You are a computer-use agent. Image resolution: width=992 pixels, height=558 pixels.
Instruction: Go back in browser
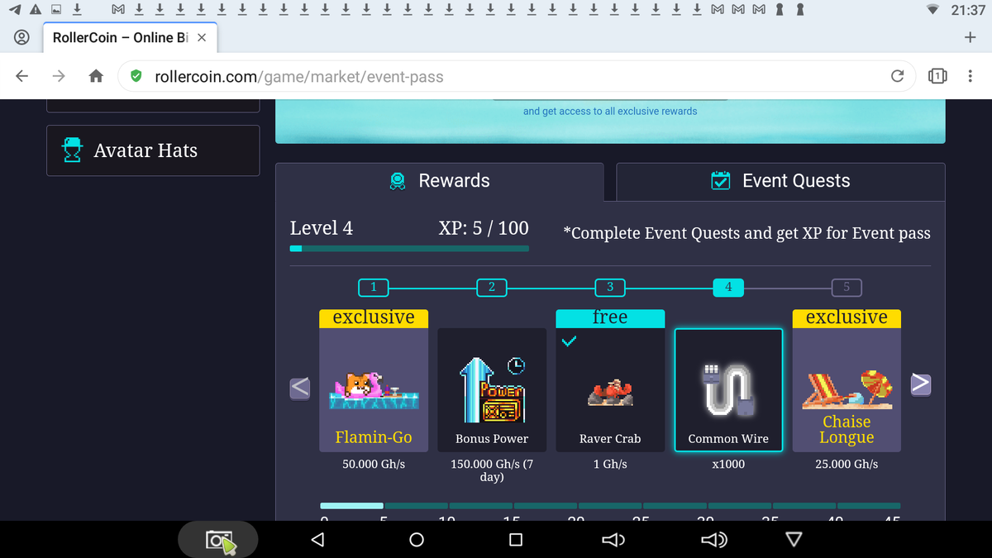pos(22,76)
